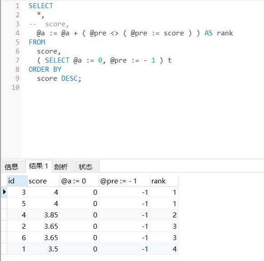
Task: Click line number 4 in editor gutter
Action: pos(18,33)
